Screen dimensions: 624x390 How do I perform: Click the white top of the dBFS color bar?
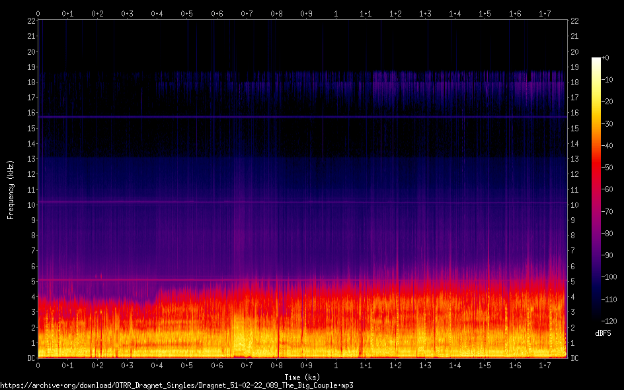pyautogui.click(x=596, y=60)
